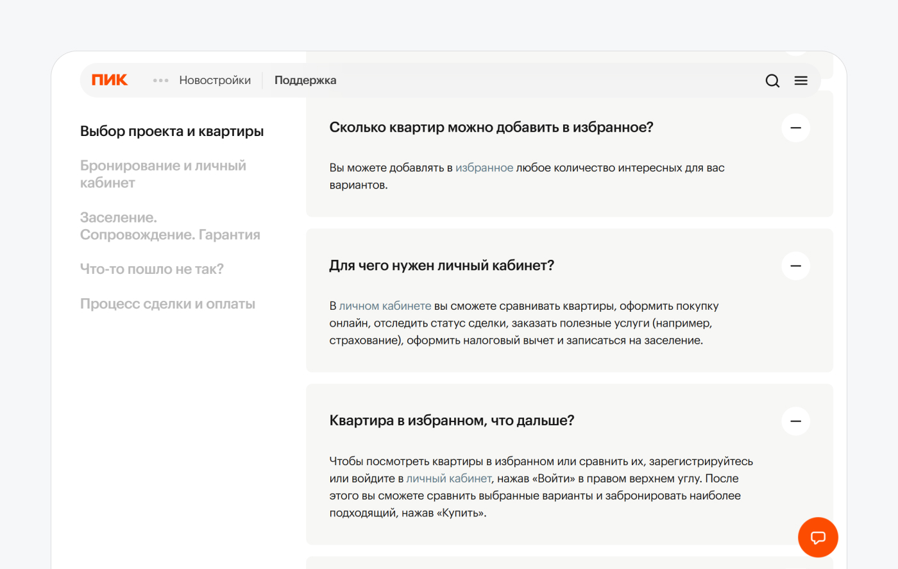This screenshot has width=898, height=569.
Task: Collapse 'Квартира в избранном, что дальше?' answer
Action: 795,421
